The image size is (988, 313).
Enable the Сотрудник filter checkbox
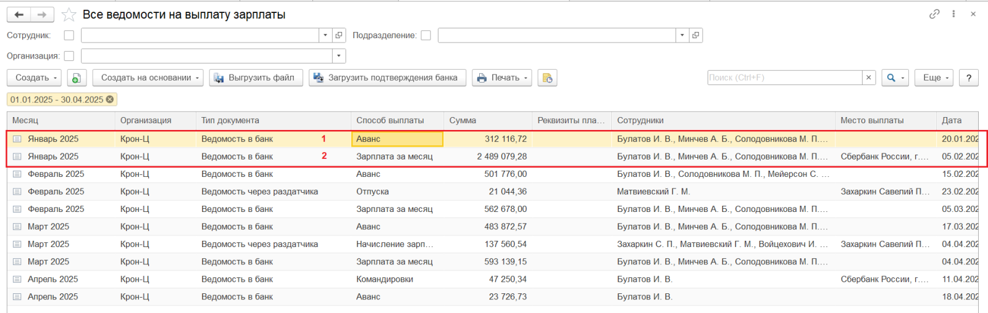(x=69, y=35)
